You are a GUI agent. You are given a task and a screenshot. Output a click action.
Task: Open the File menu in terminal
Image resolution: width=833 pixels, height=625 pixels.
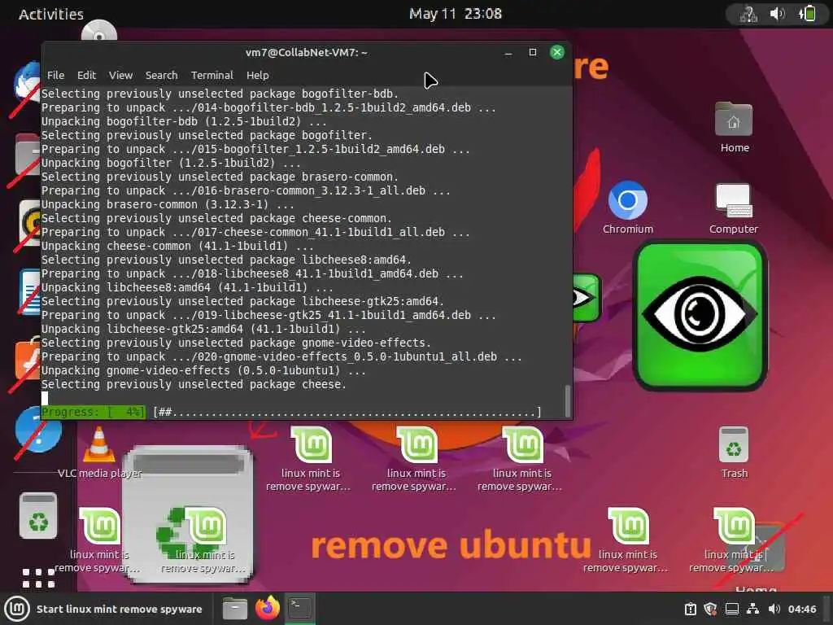55,76
